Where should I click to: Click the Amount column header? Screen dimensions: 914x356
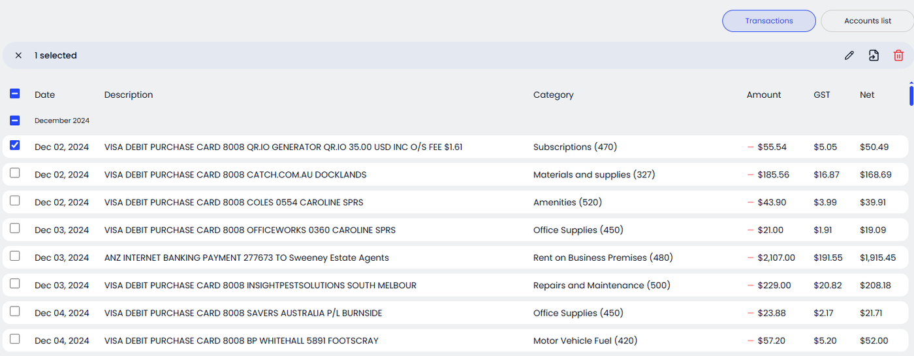(x=763, y=95)
